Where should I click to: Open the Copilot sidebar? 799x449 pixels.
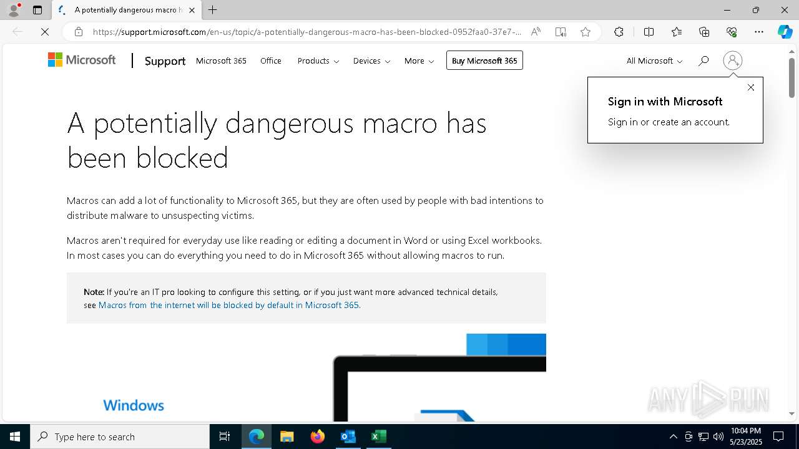785,32
